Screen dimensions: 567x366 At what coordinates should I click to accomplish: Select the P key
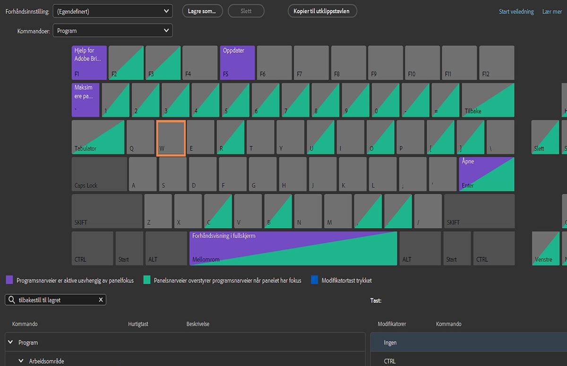(x=410, y=137)
